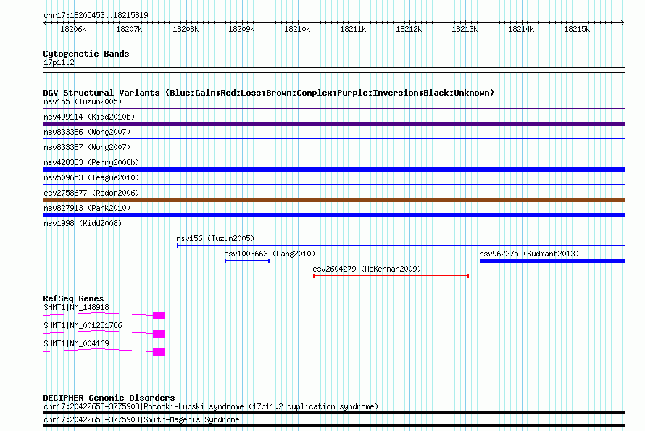Image resolution: width=645 pixels, height=431 pixels.
Task: Open variant esv1003663 (Pang2010)
Action: click(x=270, y=254)
